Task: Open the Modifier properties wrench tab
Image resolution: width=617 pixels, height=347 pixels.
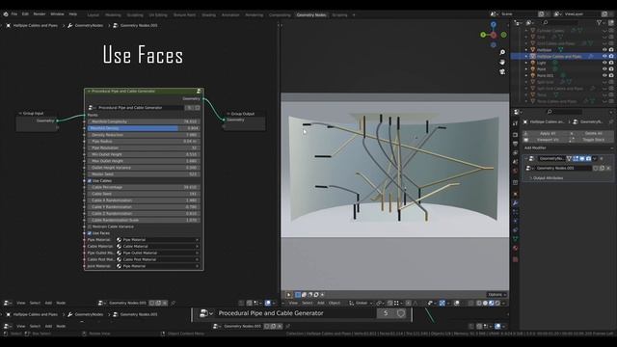Action: (516, 203)
